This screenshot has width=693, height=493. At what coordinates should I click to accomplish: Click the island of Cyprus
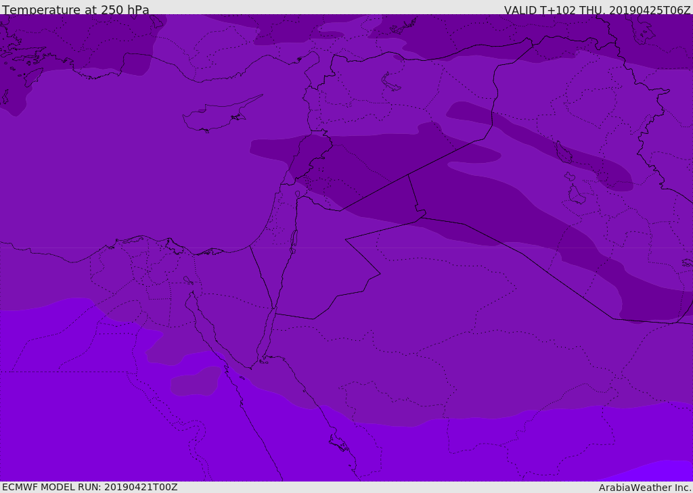point(215,116)
